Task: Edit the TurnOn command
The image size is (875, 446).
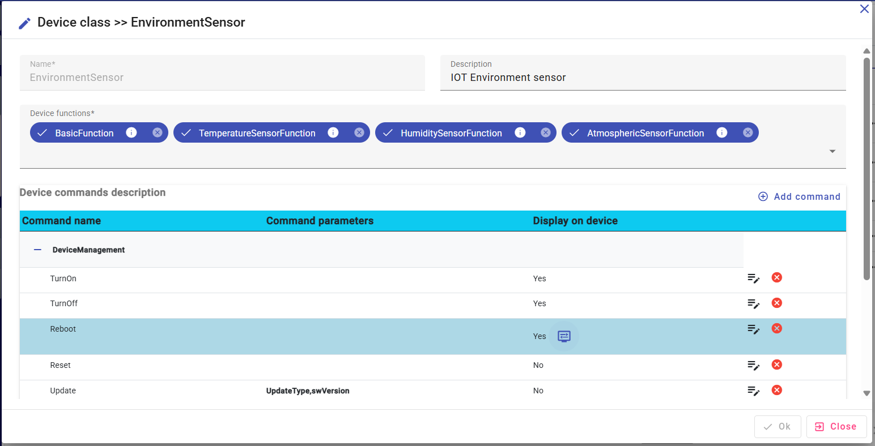Action: pos(753,278)
